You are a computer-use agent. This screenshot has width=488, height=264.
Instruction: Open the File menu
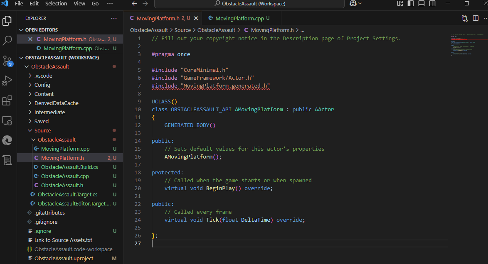click(x=19, y=4)
